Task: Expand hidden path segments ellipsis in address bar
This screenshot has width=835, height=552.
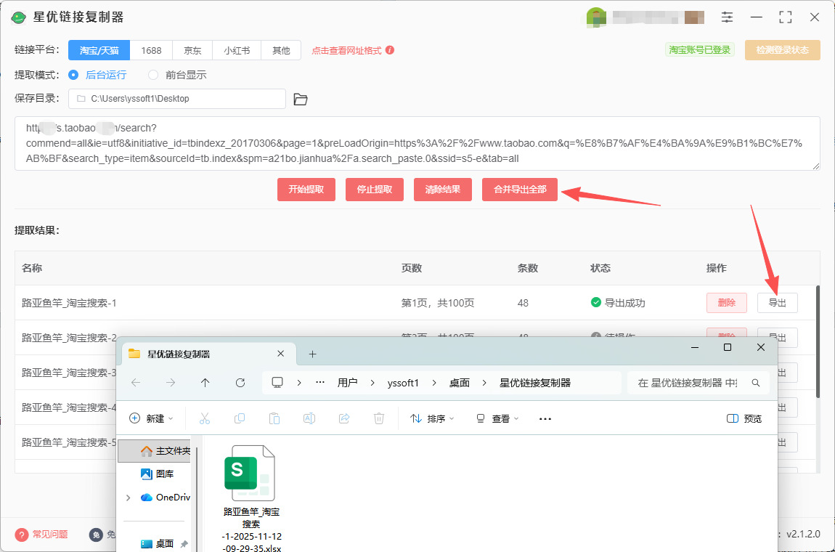Action: click(320, 383)
